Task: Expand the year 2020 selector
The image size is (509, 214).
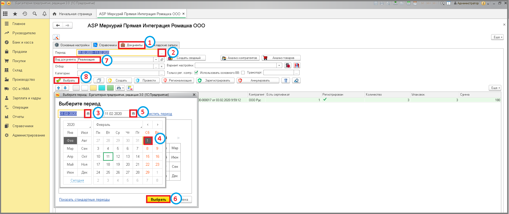Action: click(x=78, y=125)
